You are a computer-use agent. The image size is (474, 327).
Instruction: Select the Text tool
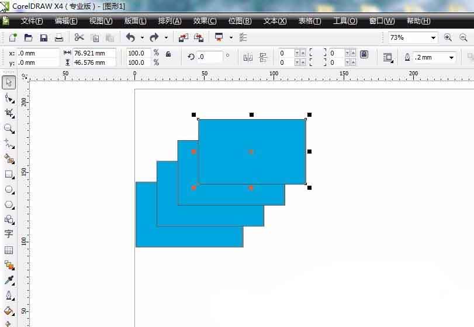[x=9, y=234]
